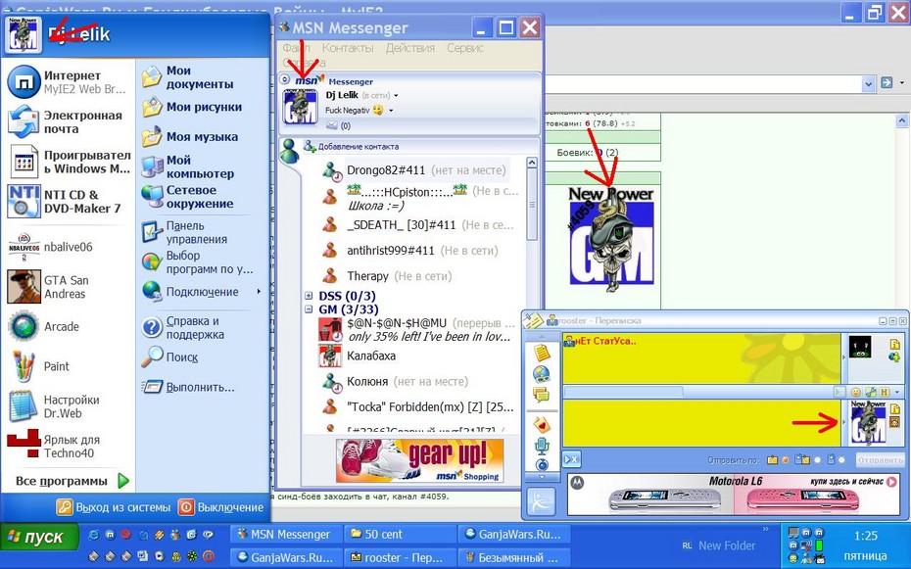
Task: Open Контакты menu in MSN Messenger
Action: pos(348,48)
